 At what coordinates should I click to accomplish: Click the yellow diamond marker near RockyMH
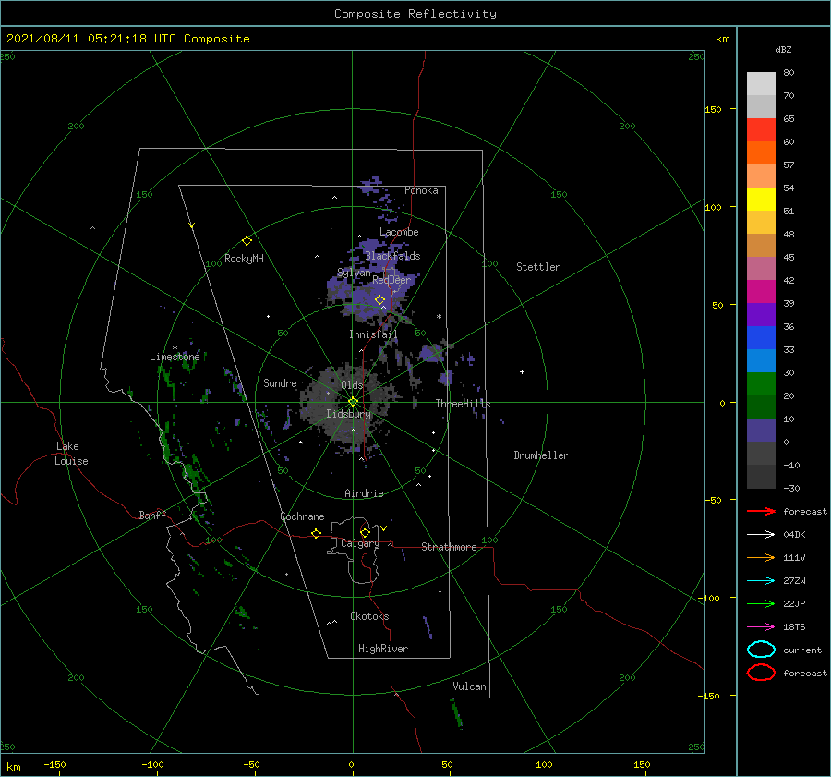coord(247,241)
